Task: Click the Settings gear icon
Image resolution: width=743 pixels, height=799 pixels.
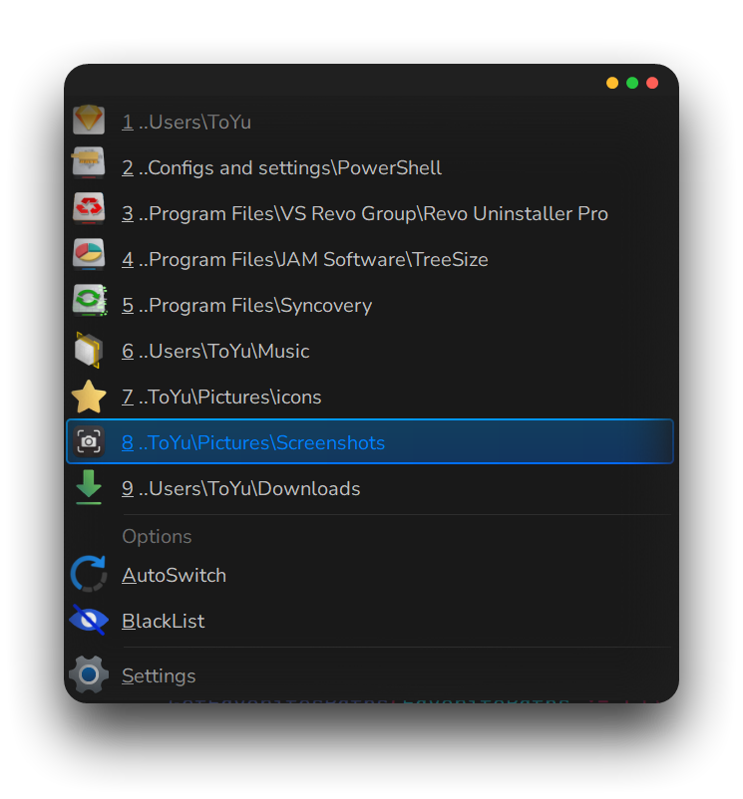Action: click(89, 674)
